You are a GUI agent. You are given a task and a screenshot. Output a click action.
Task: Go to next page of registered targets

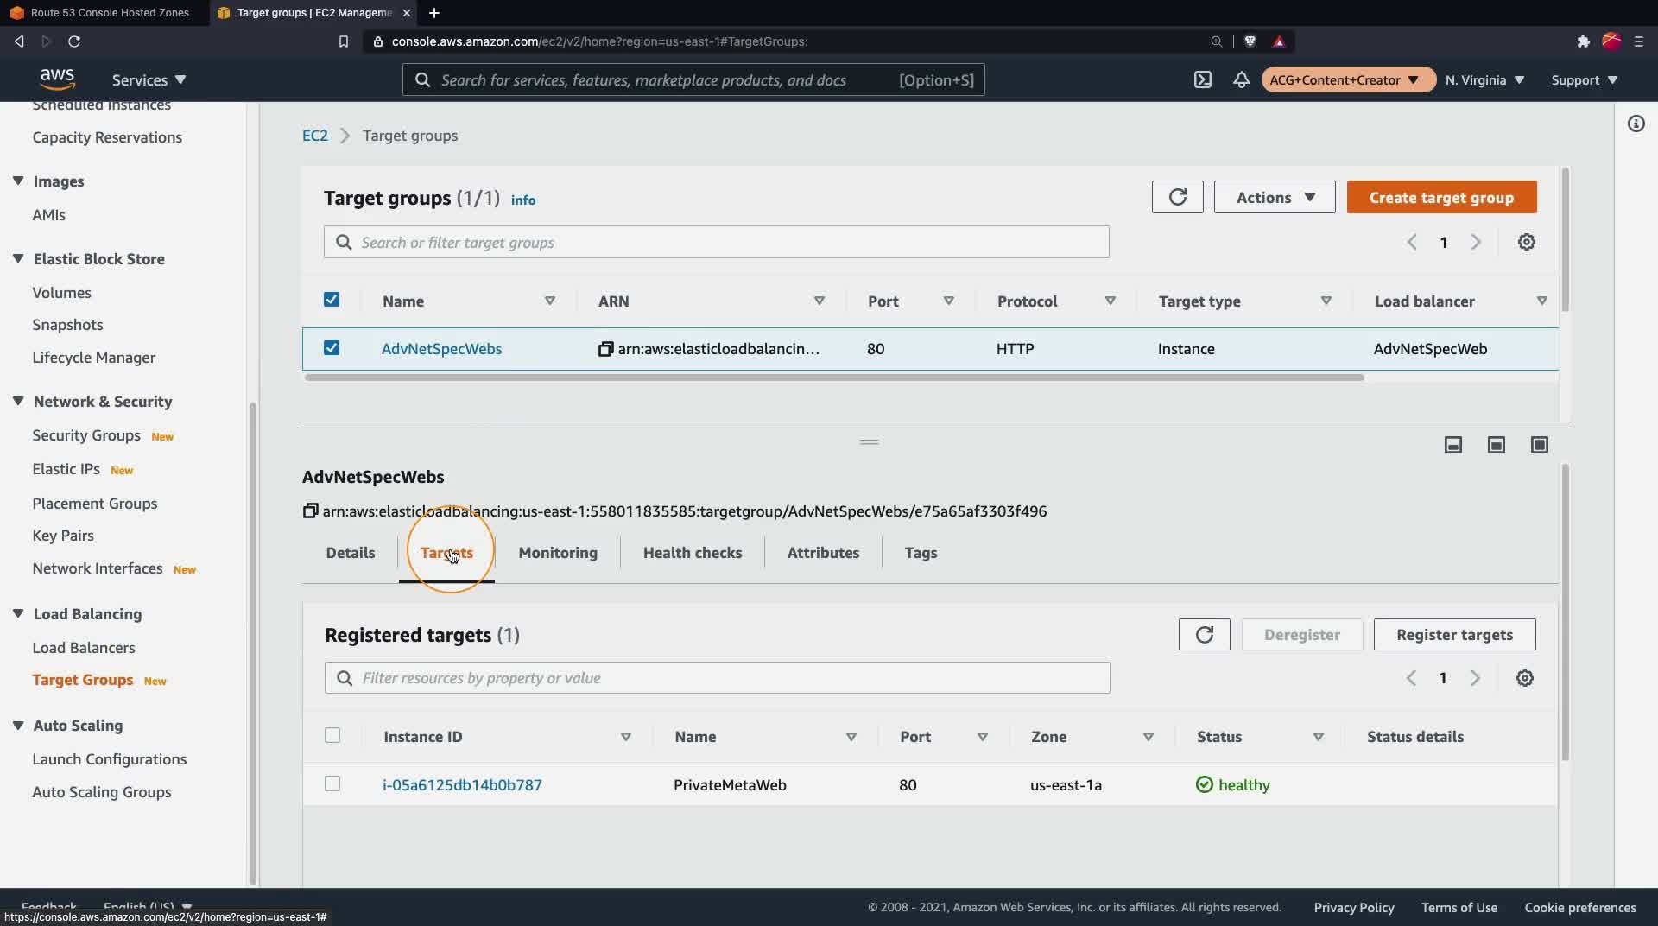(1475, 678)
